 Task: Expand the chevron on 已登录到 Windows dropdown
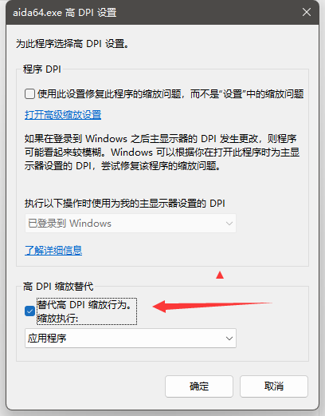(x=229, y=224)
